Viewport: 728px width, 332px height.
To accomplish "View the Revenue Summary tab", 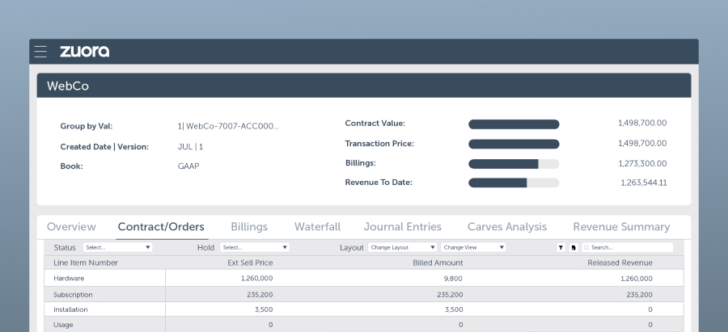I will (x=621, y=227).
